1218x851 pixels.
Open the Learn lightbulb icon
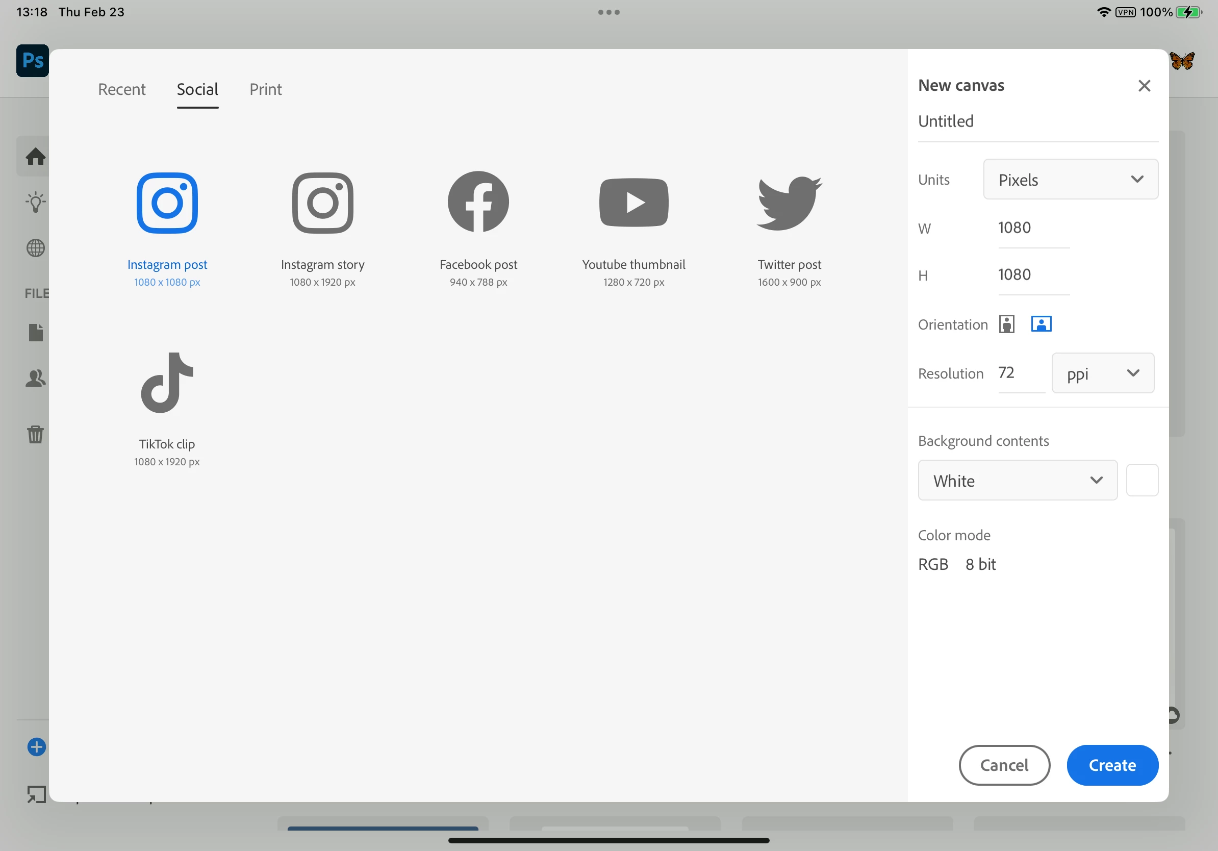(35, 202)
